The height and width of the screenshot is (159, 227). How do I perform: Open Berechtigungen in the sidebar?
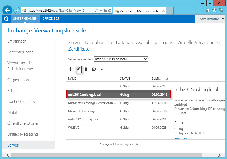(20, 52)
